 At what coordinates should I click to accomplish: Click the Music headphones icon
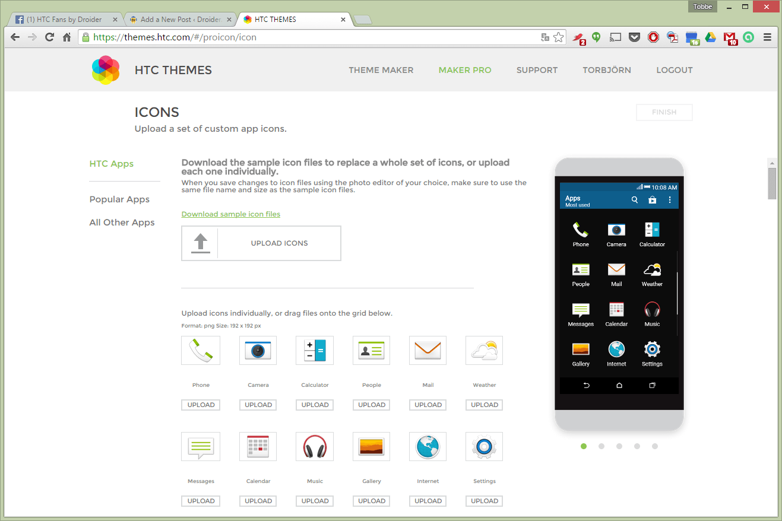coord(314,446)
